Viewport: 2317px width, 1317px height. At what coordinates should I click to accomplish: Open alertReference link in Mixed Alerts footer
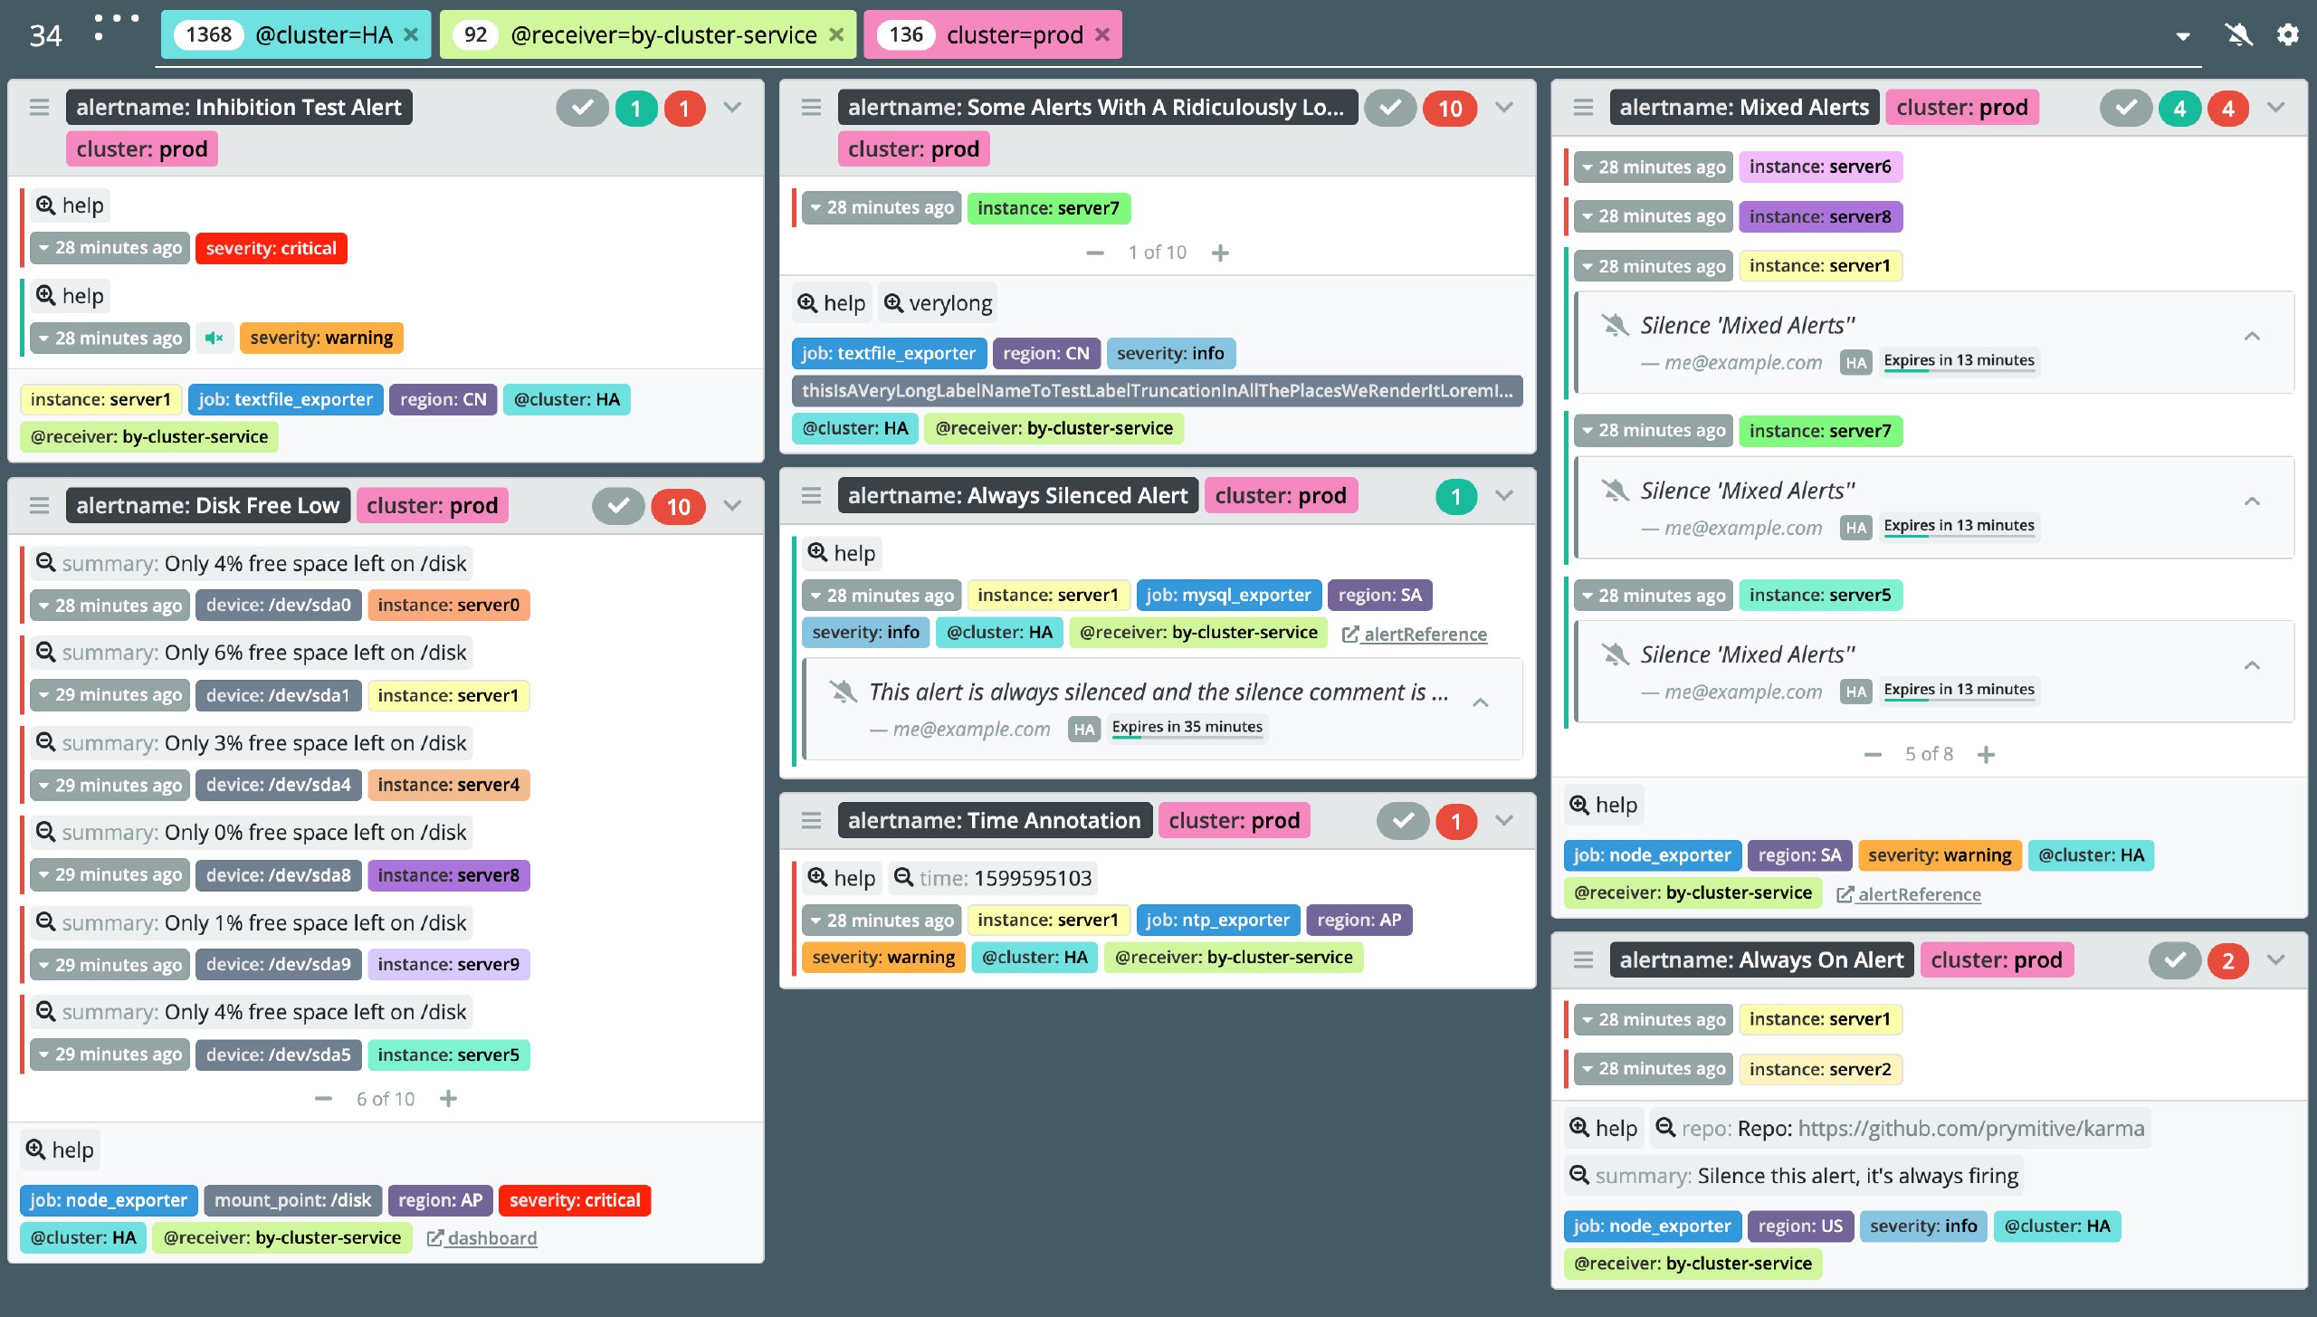coord(1909,893)
